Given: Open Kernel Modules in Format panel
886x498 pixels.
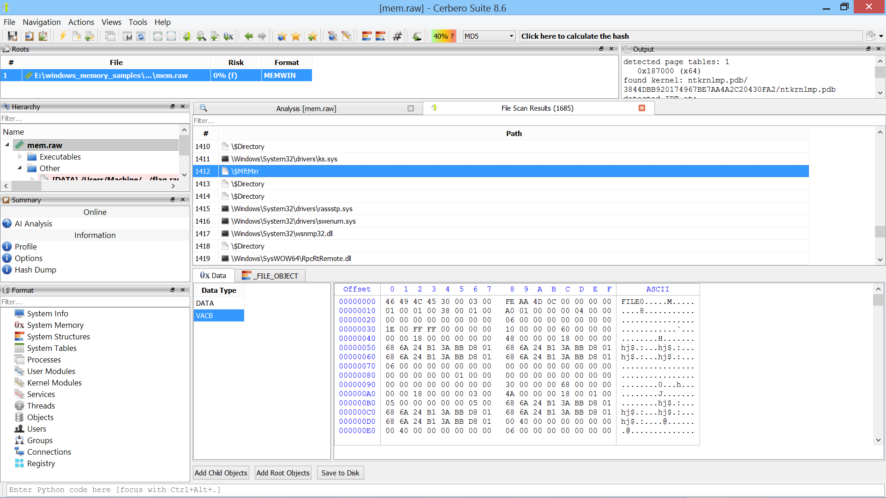Looking at the screenshot, I should coord(54,383).
